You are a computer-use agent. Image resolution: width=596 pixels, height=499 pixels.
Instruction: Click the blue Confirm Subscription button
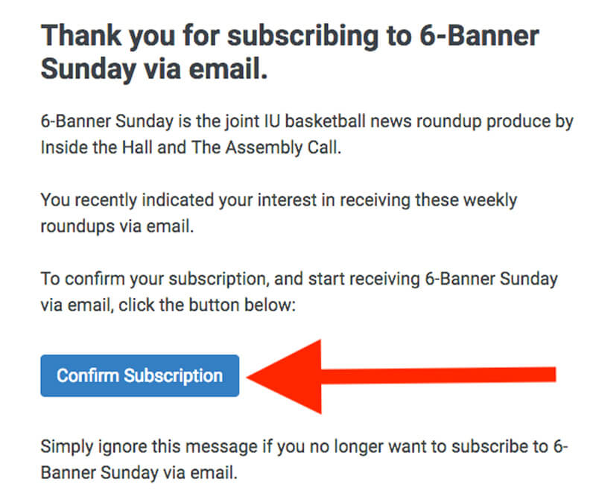pyautogui.click(x=140, y=375)
